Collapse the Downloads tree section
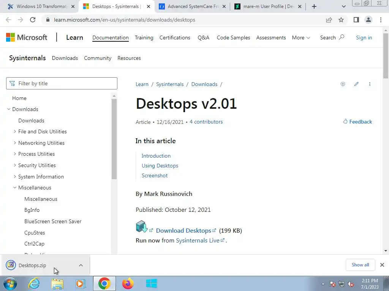The width and height of the screenshot is (389, 291). tap(9, 109)
